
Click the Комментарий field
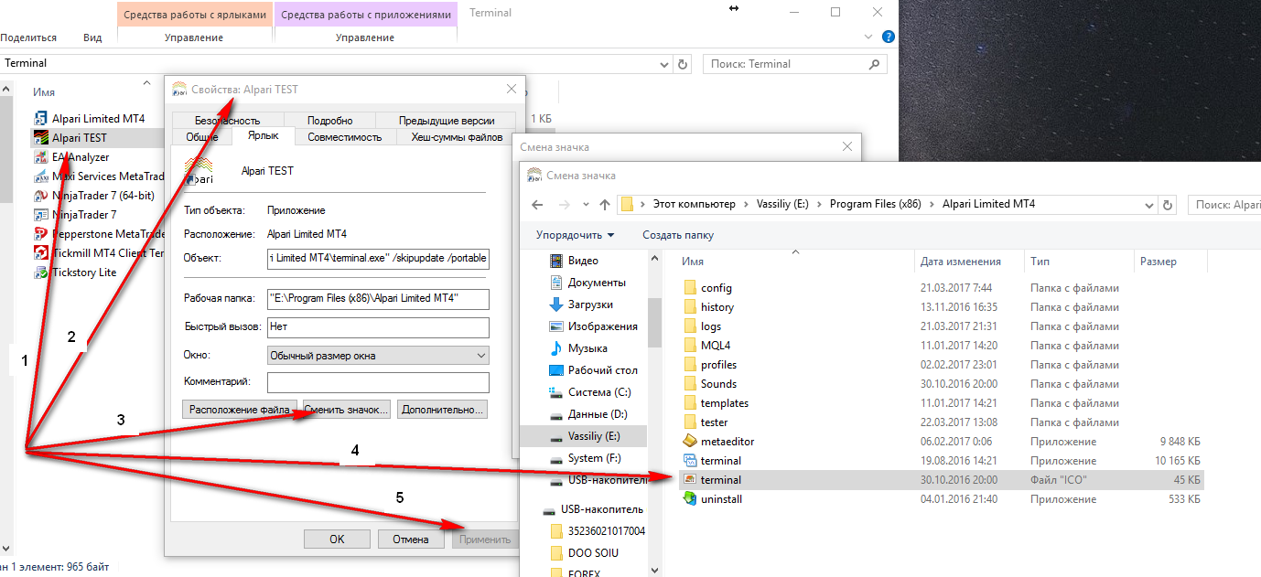pyautogui.click(x=378, y=382)
